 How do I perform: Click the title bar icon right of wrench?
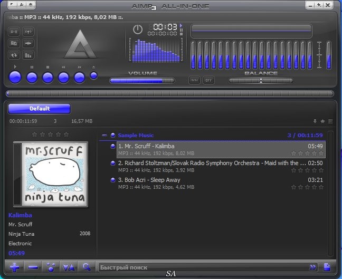pos(31,5)
